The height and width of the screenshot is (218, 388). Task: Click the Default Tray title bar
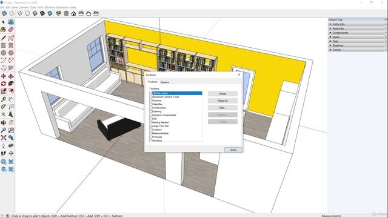point(358,20)
